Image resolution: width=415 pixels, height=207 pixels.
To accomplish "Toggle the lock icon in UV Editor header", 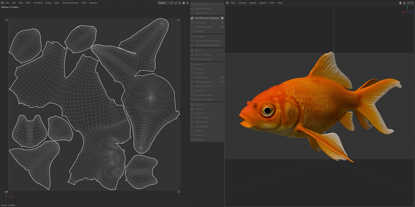I will point(180,3).
